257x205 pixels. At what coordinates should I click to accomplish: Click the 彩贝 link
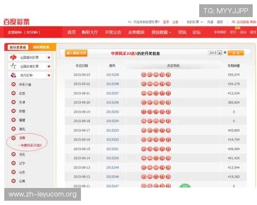point(233,32)
